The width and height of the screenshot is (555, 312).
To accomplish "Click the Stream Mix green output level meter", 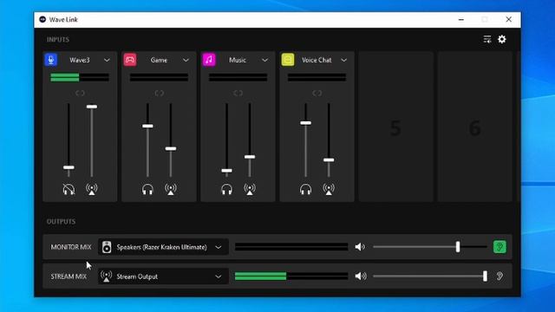I will pos(291,276).
